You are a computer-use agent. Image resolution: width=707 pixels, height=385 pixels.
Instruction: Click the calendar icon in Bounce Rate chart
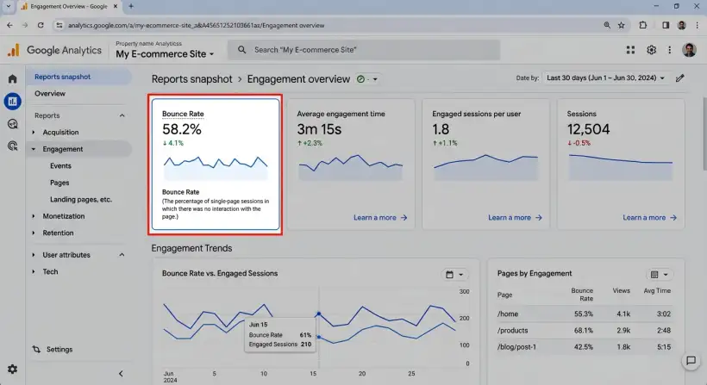point(449,274)
